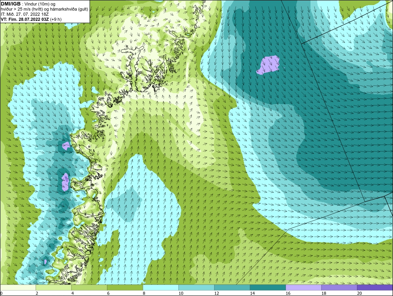Choose the 10–12 m/s turquoise legend swatch
Viewport: 393px width, 296px height.
click(196, 287)
